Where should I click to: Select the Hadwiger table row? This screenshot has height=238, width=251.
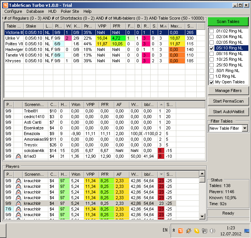click(x=100, y=49)
